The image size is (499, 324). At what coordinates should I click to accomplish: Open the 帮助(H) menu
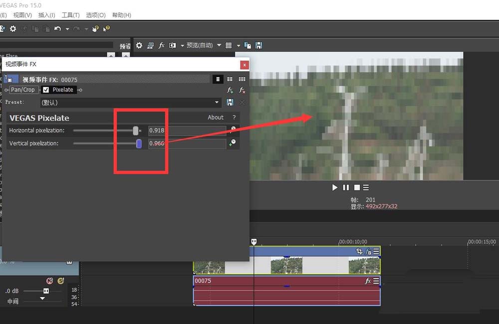click(x=121, y=15)
